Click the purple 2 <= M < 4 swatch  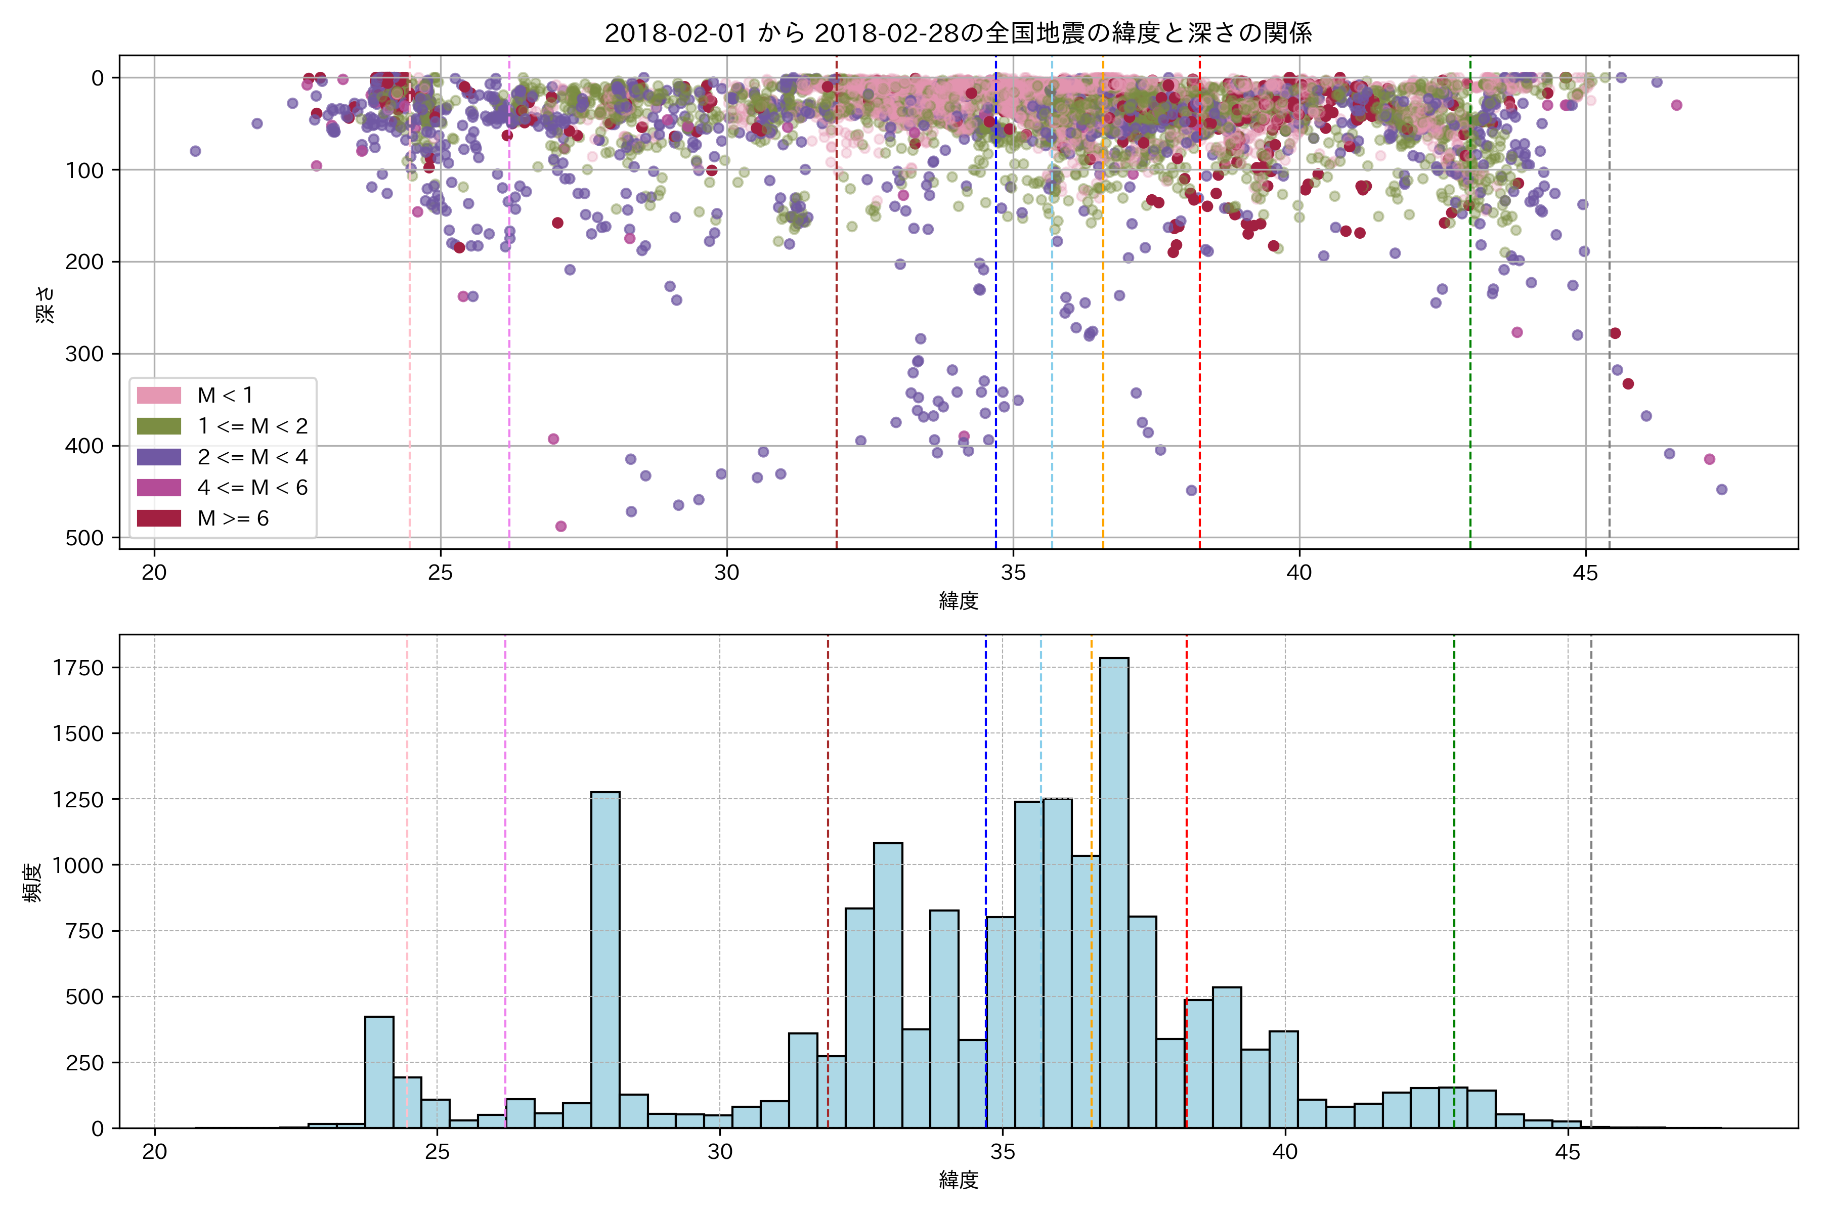click(159, 458)
